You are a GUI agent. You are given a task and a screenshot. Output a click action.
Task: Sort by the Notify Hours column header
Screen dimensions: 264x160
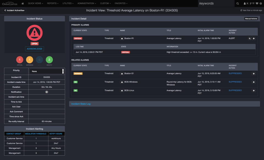(56, 134)
